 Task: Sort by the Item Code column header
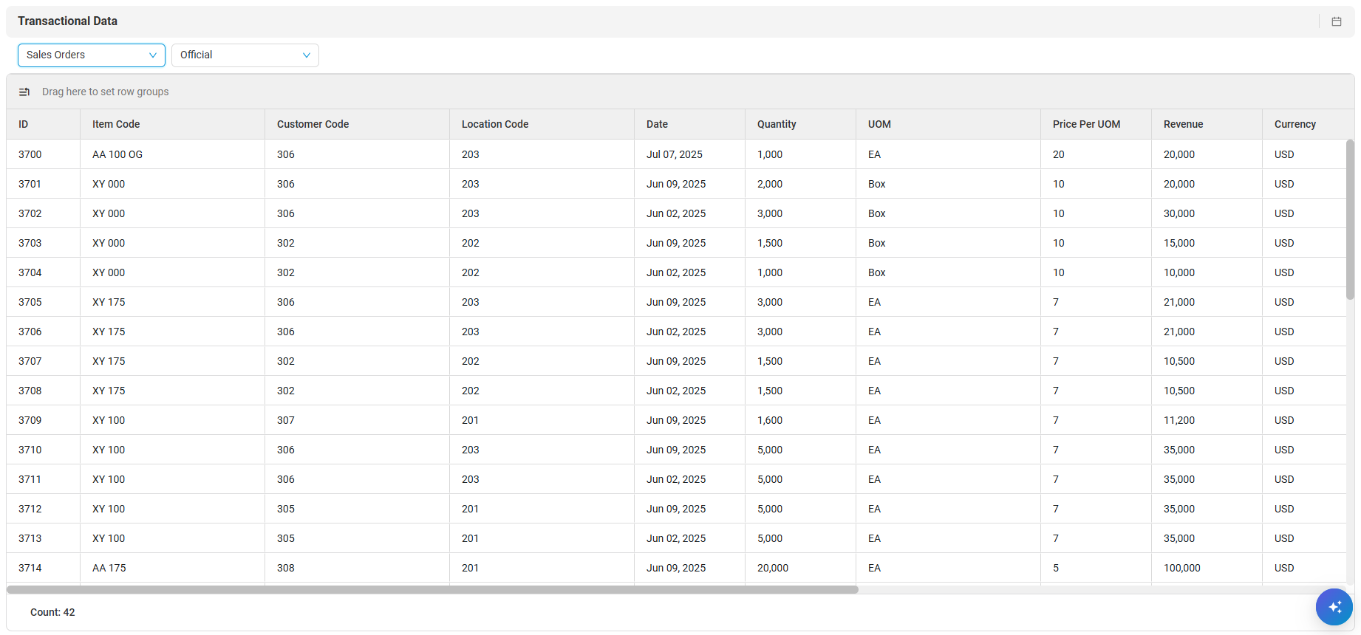point(173,124)
